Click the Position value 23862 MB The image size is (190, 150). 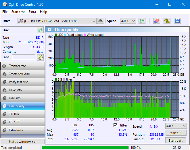click(157, 135)
